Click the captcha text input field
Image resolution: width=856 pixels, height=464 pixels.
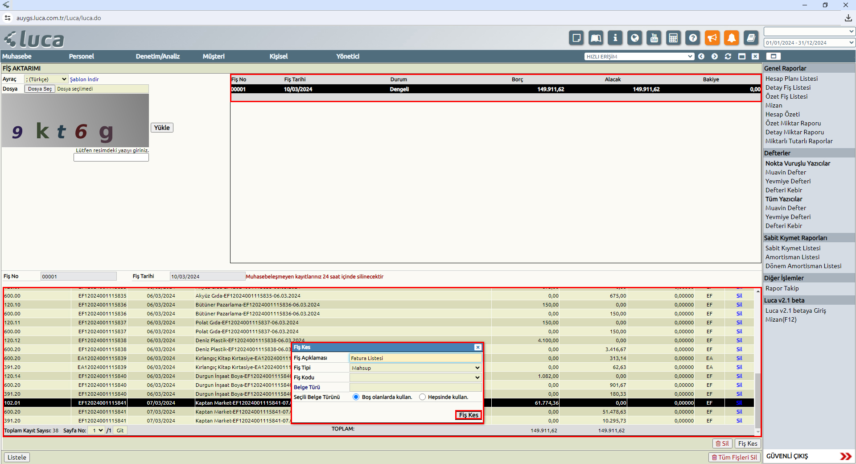coord(111,157)
